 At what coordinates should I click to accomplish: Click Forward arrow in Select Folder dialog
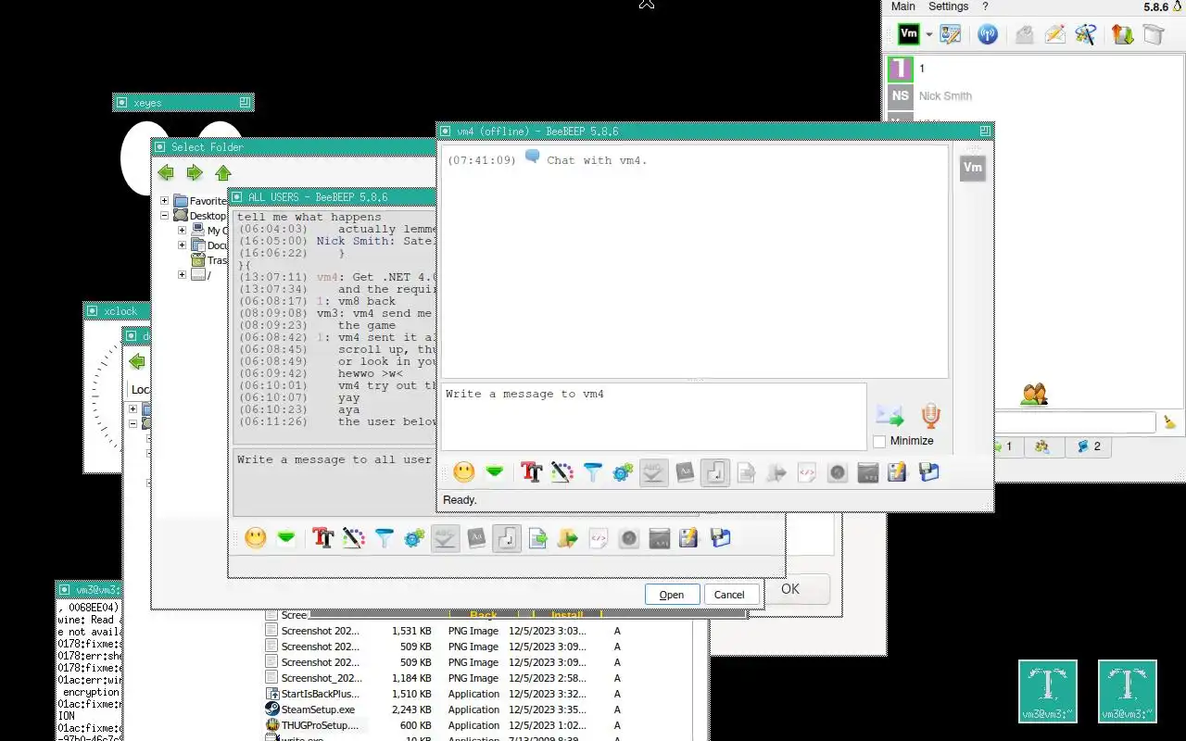tap(195, 173)
